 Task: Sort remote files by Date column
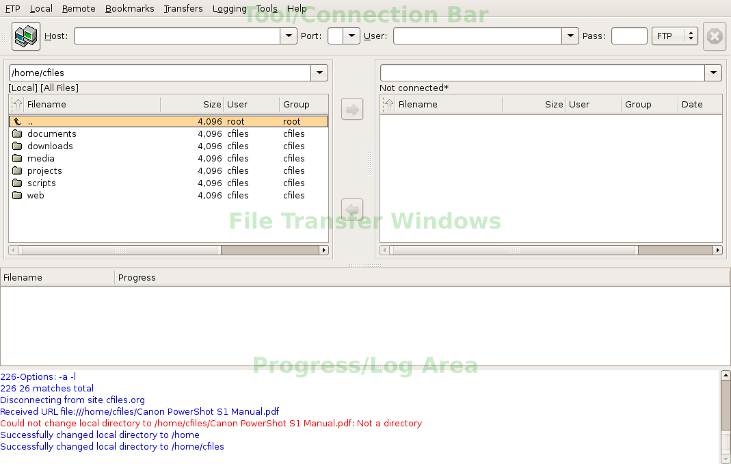click(x=700, y=104)
